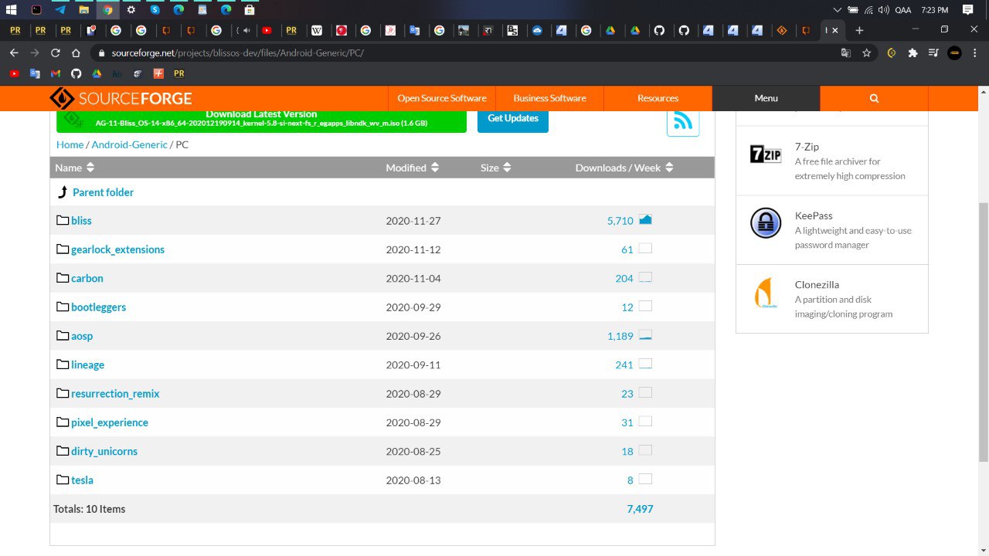Open the Extensions puzzle icon
This screenshot has width=989, height=556.
pyautogui.click(x=913, y=53)
